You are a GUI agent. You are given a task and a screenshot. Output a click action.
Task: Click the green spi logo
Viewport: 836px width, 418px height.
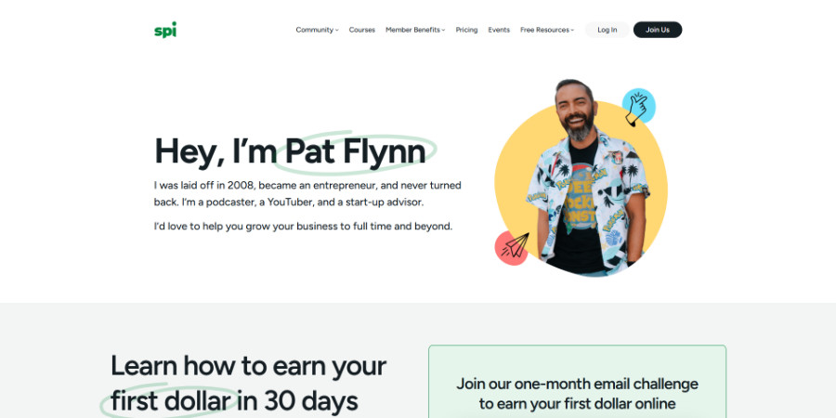(x=165, y=30)
